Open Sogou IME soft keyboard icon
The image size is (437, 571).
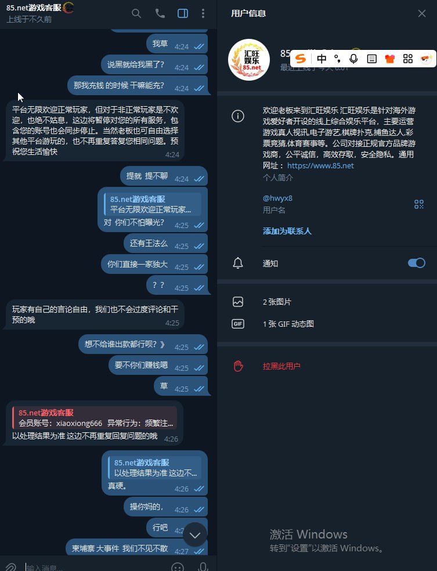coord(372,59)
